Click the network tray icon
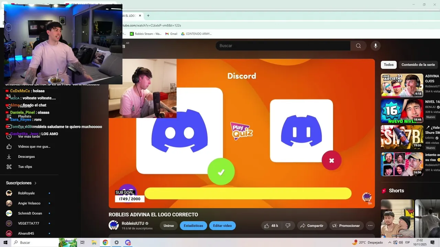The width and height of the screenshot is (440, 247). click(x=395, y=243)
